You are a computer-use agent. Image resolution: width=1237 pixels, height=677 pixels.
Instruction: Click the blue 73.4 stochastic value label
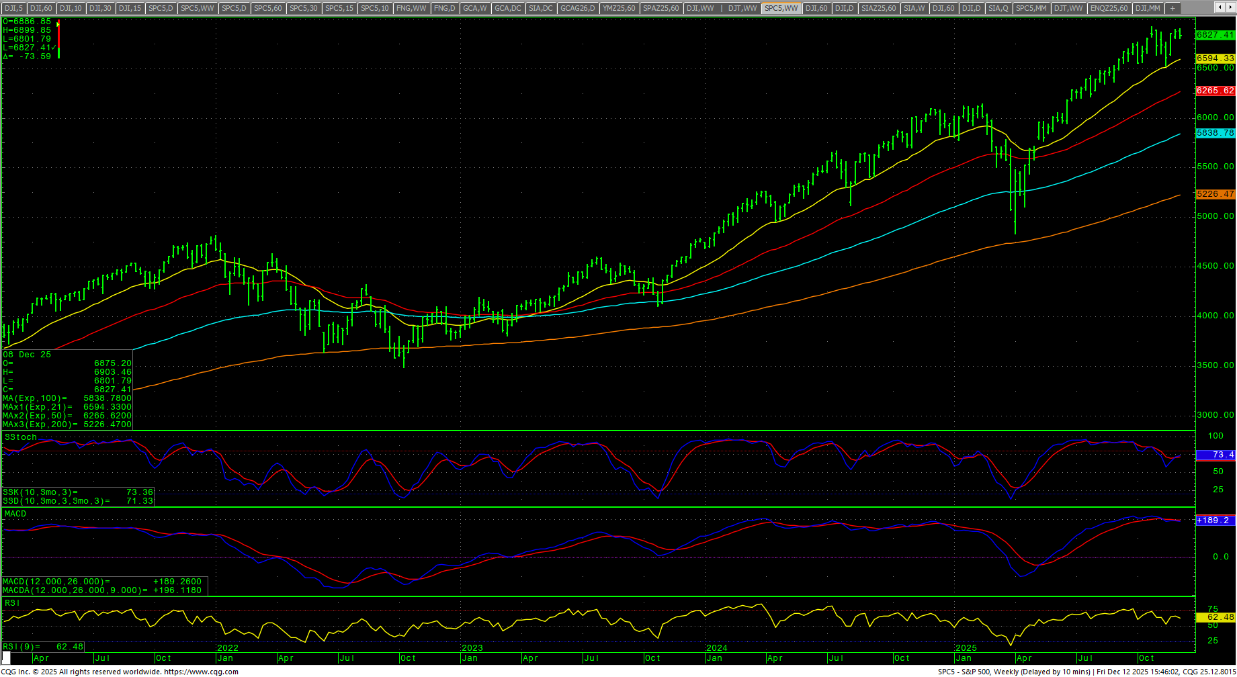[x=1215, y=455]
